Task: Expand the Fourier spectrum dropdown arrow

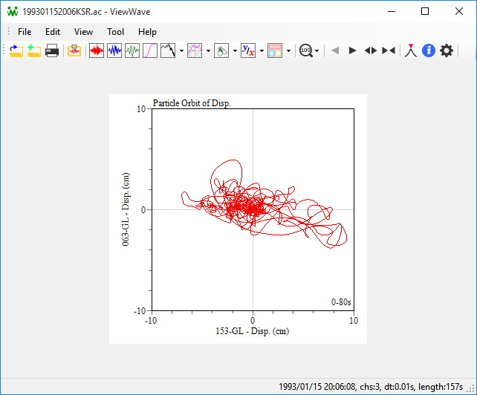Action: tap(181, 50)
